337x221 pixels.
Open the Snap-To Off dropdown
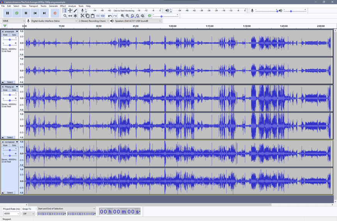tap(29, 214)
